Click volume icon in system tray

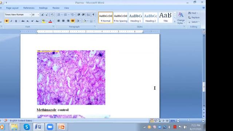(170, 127)
